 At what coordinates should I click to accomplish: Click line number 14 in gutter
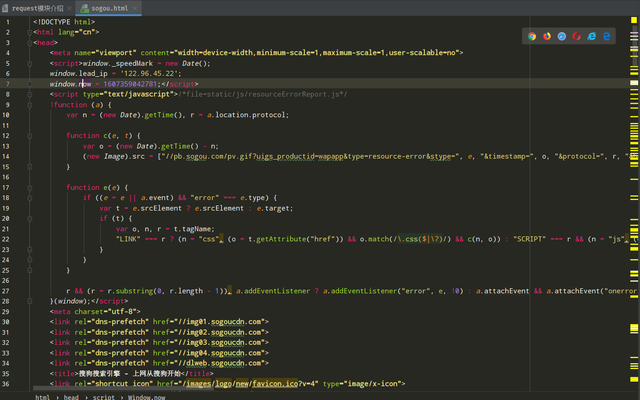pyautogui.click(x=6, y=156)
